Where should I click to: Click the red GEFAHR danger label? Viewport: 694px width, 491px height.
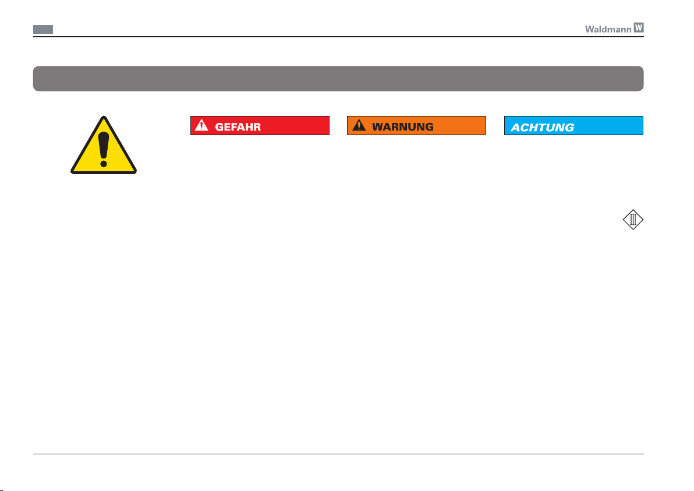[260, 126]
